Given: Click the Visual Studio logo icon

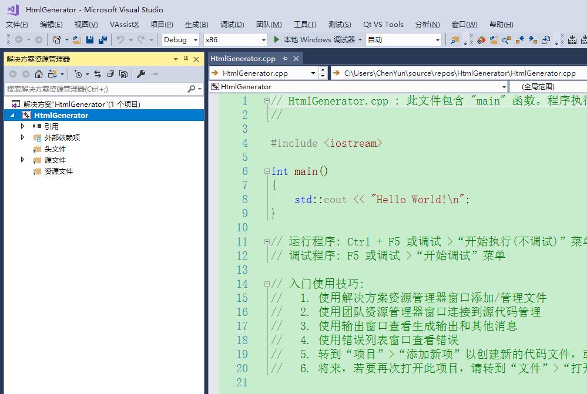Looking at the screenshot, I should point(13,9).
